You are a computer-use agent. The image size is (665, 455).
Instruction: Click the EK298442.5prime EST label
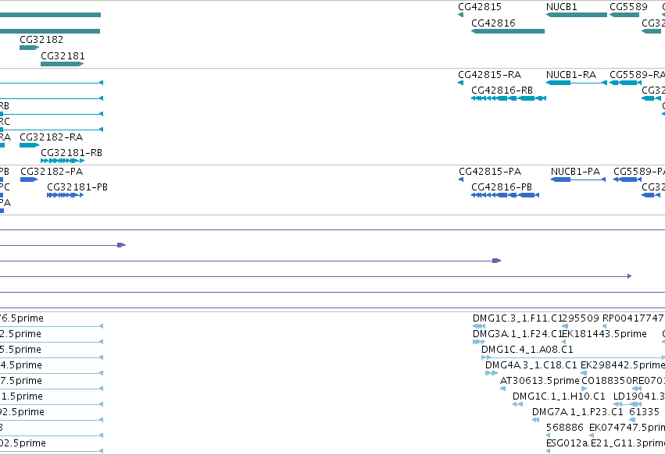623,364
